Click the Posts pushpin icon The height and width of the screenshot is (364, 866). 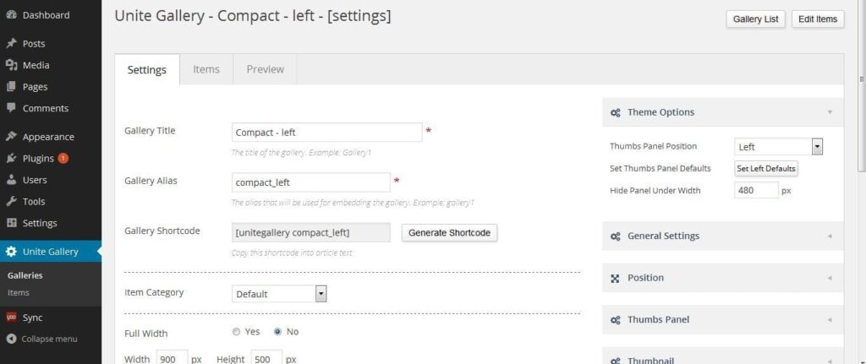[x=11, y=44]
